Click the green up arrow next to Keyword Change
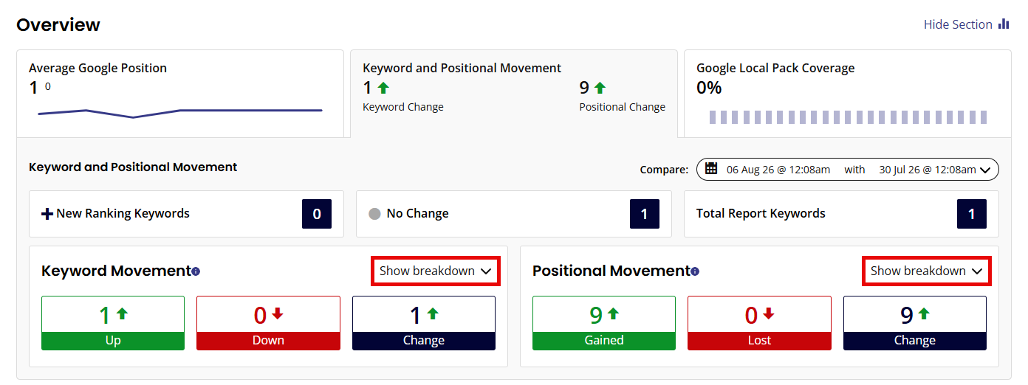1028x385 pixels. (x=383, y=88)
